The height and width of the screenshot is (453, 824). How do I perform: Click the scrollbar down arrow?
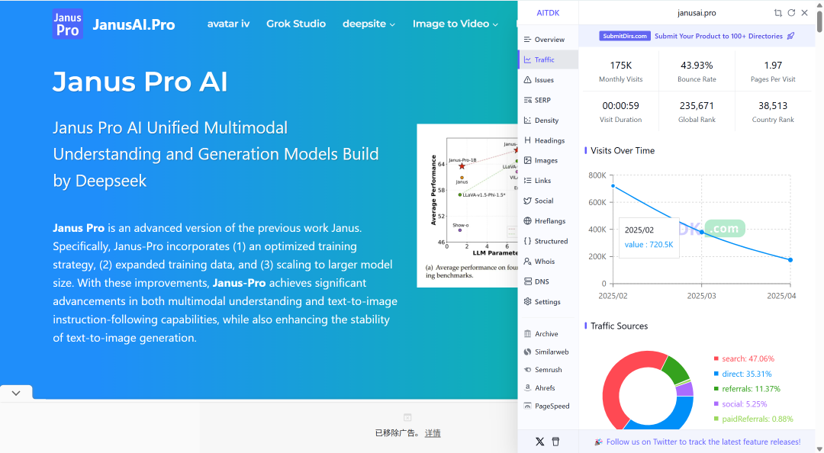point(819,448)
